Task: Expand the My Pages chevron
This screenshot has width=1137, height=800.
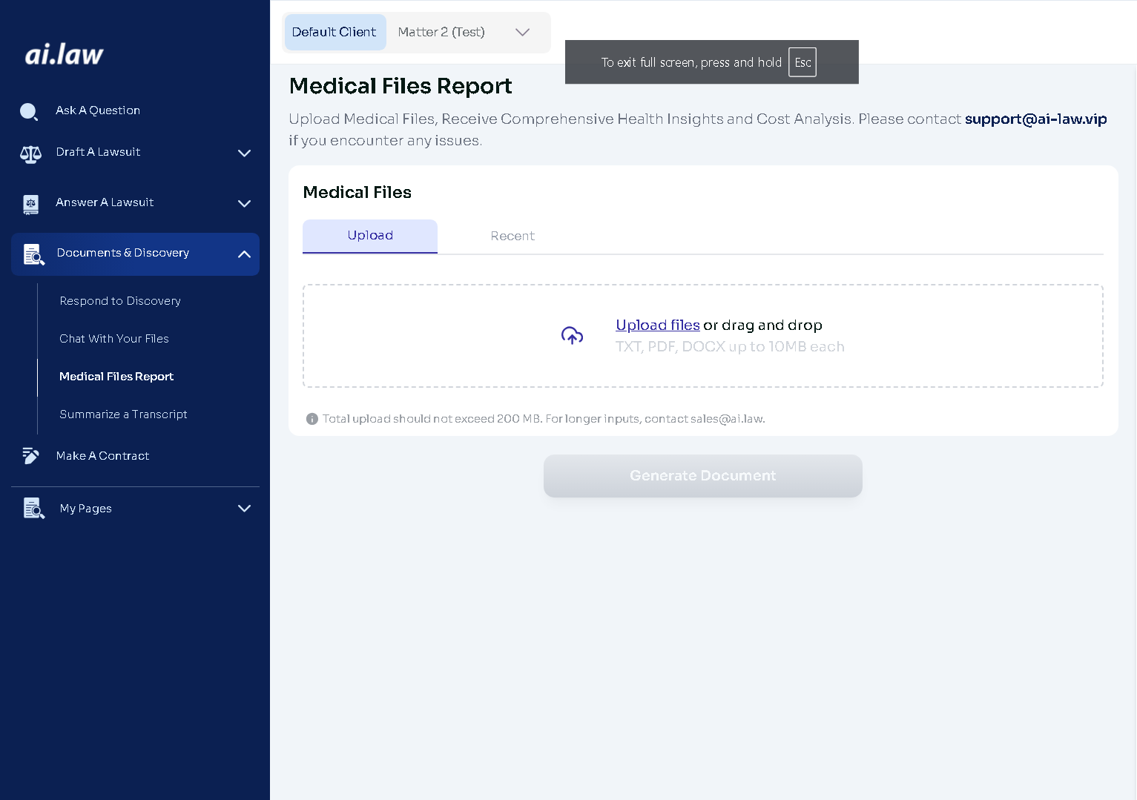Action: point(244,509)
